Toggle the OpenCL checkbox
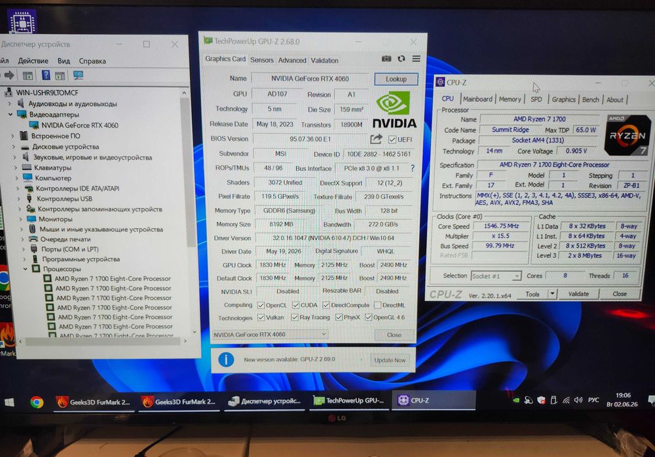Screen dimensions: 655x457 (261, 305)
